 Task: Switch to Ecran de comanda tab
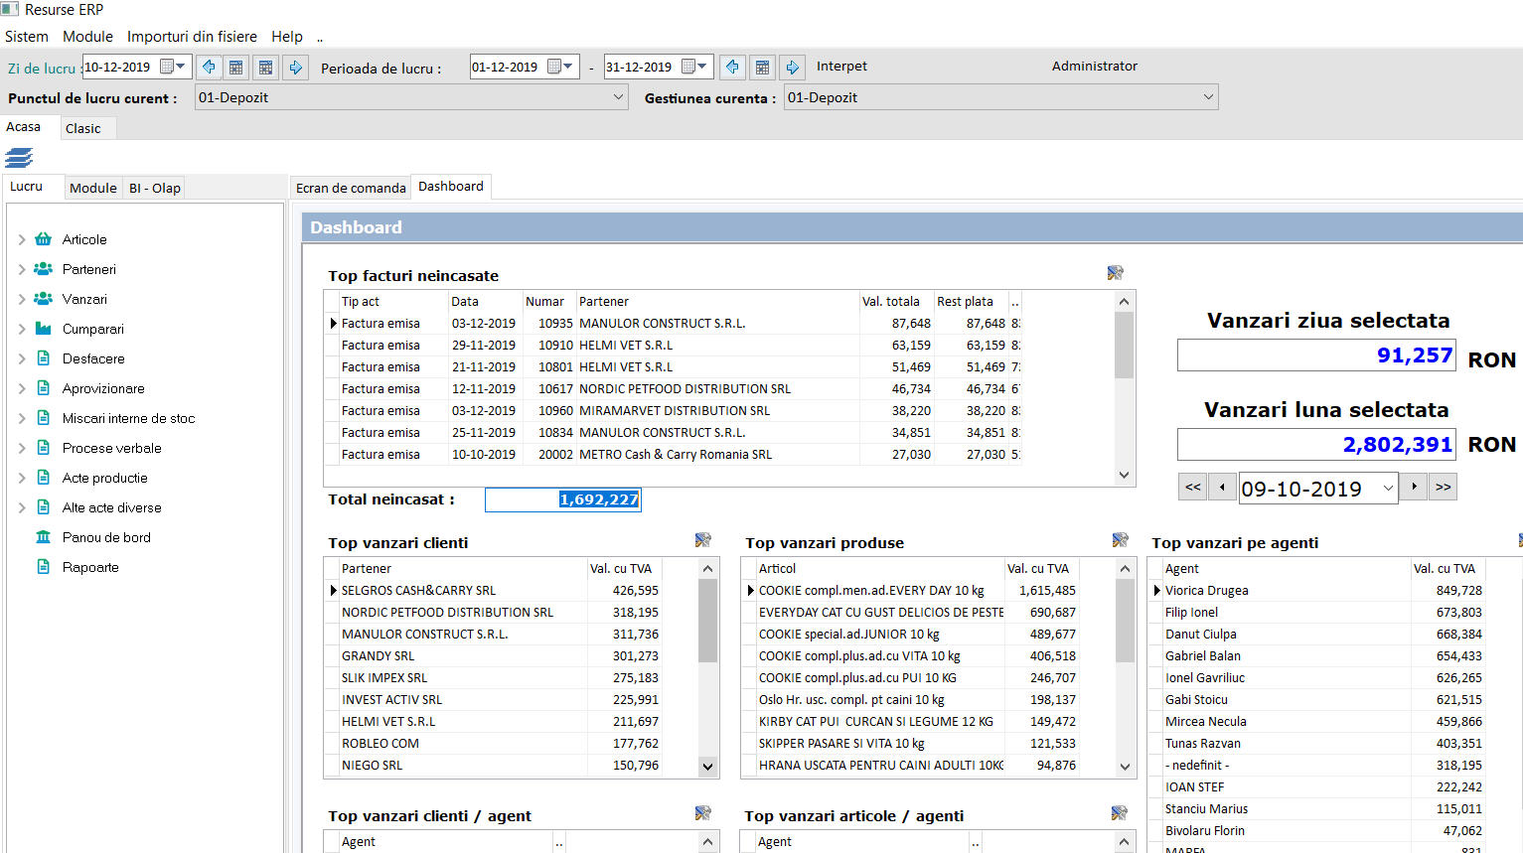pyautogui.click(x=351, y=188)
